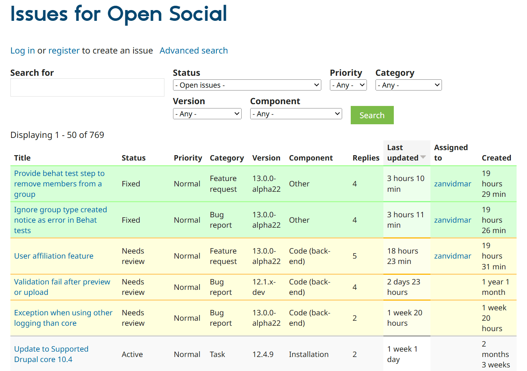Expand the Version dropdown
This screenshot has width=527, height=371.
click(207, 114)
